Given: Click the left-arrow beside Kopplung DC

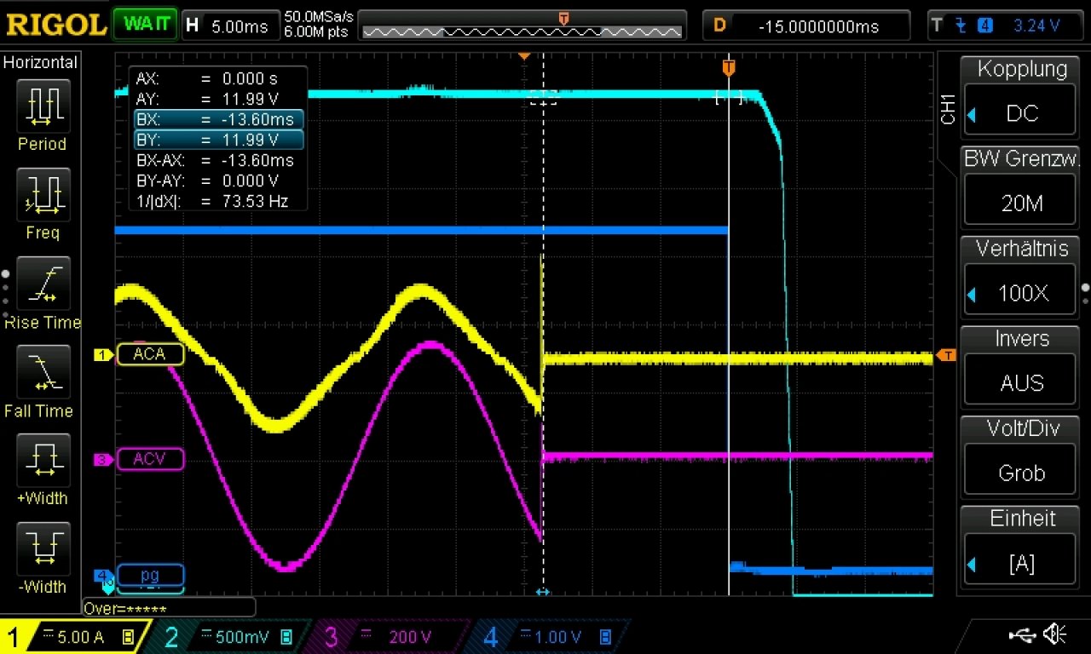Looking at the screenshot, I should point(972,115).
